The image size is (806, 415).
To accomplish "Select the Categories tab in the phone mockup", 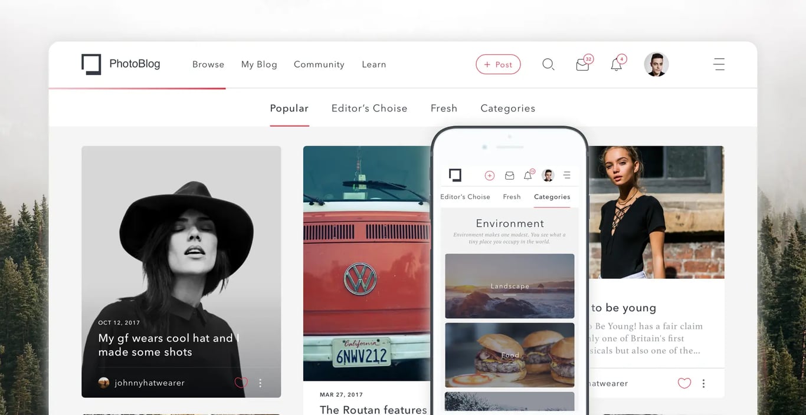I will pyautogui.click(x=552, y=196).
